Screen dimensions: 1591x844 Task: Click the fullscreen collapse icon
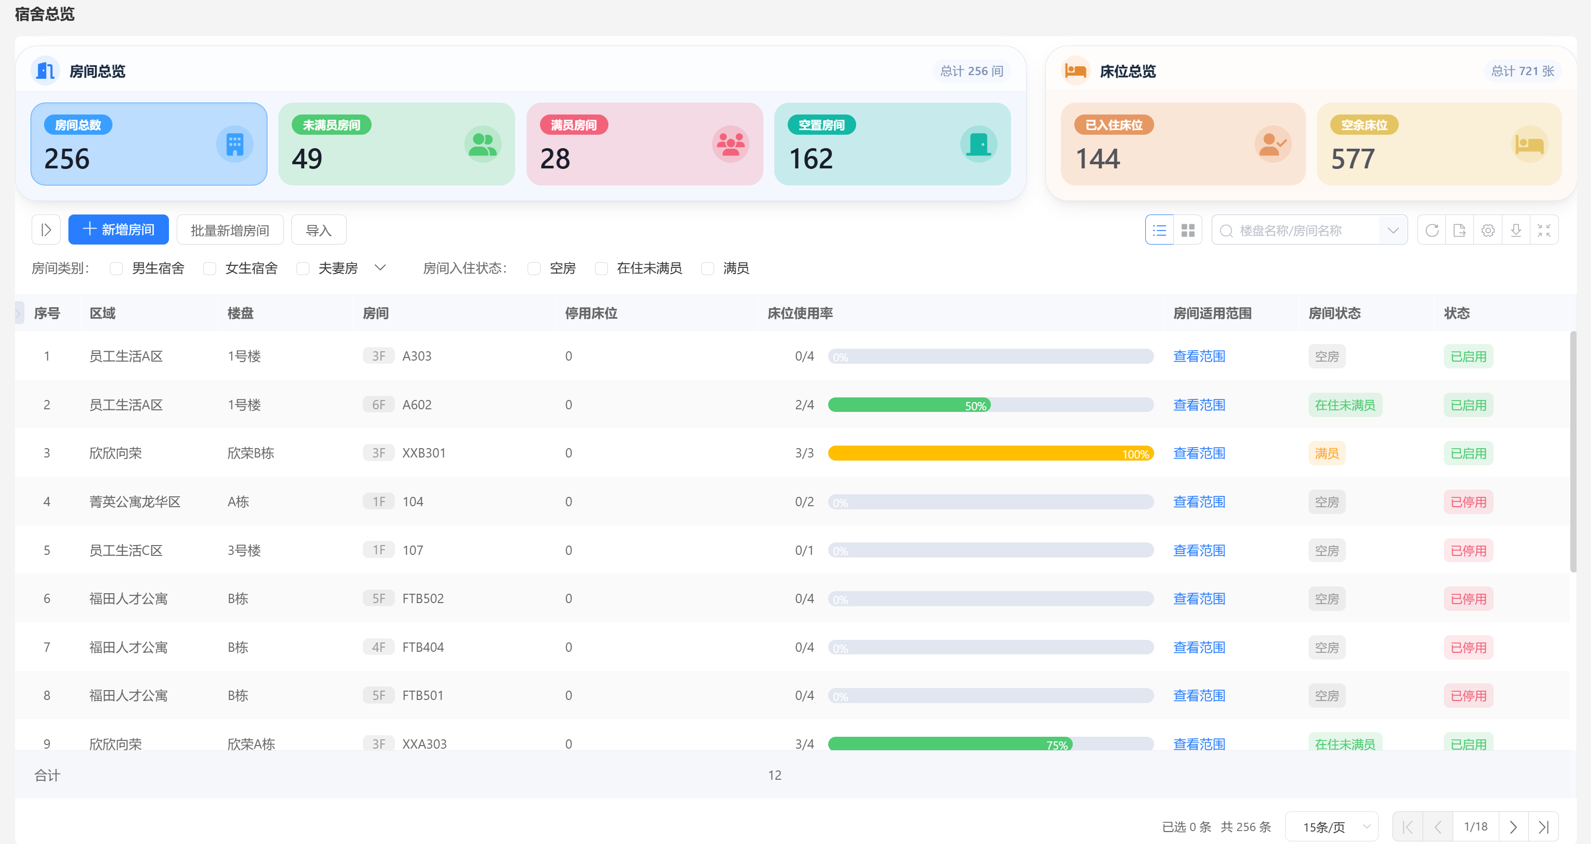1544,230
